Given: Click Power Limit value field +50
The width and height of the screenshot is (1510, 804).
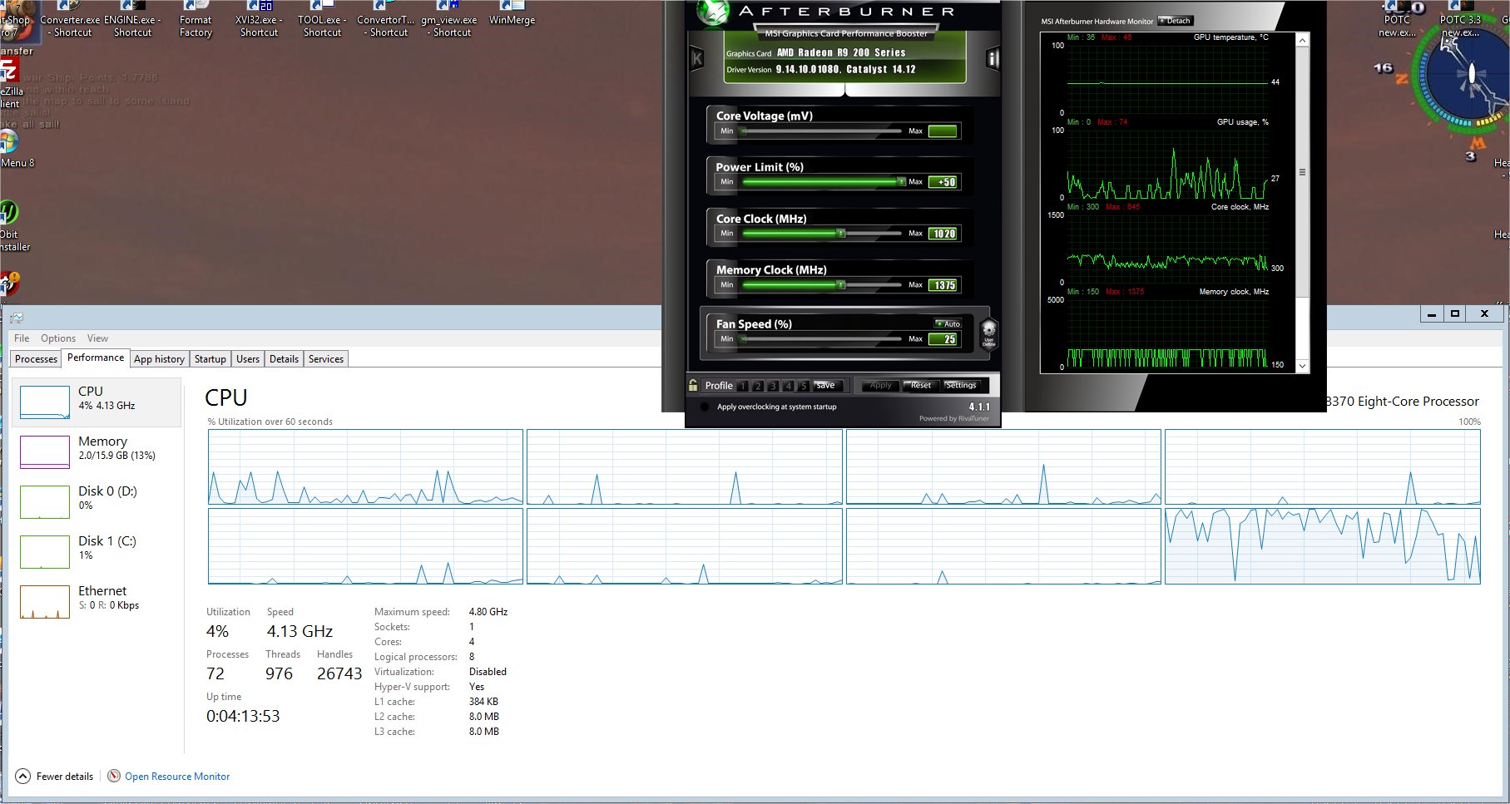Looking at the screenshot, I should pyautogui.click(x=943, y=182).
